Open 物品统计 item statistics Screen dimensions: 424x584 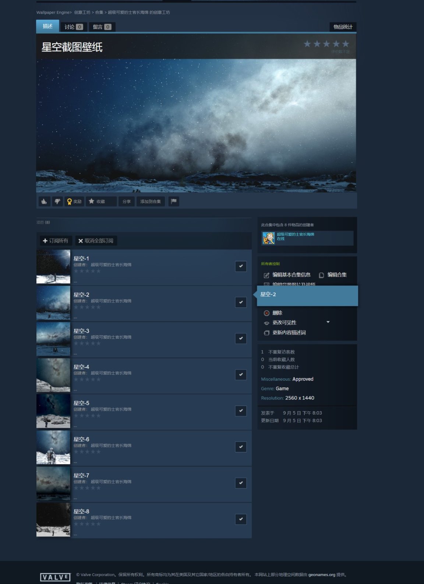coord(343,27)
